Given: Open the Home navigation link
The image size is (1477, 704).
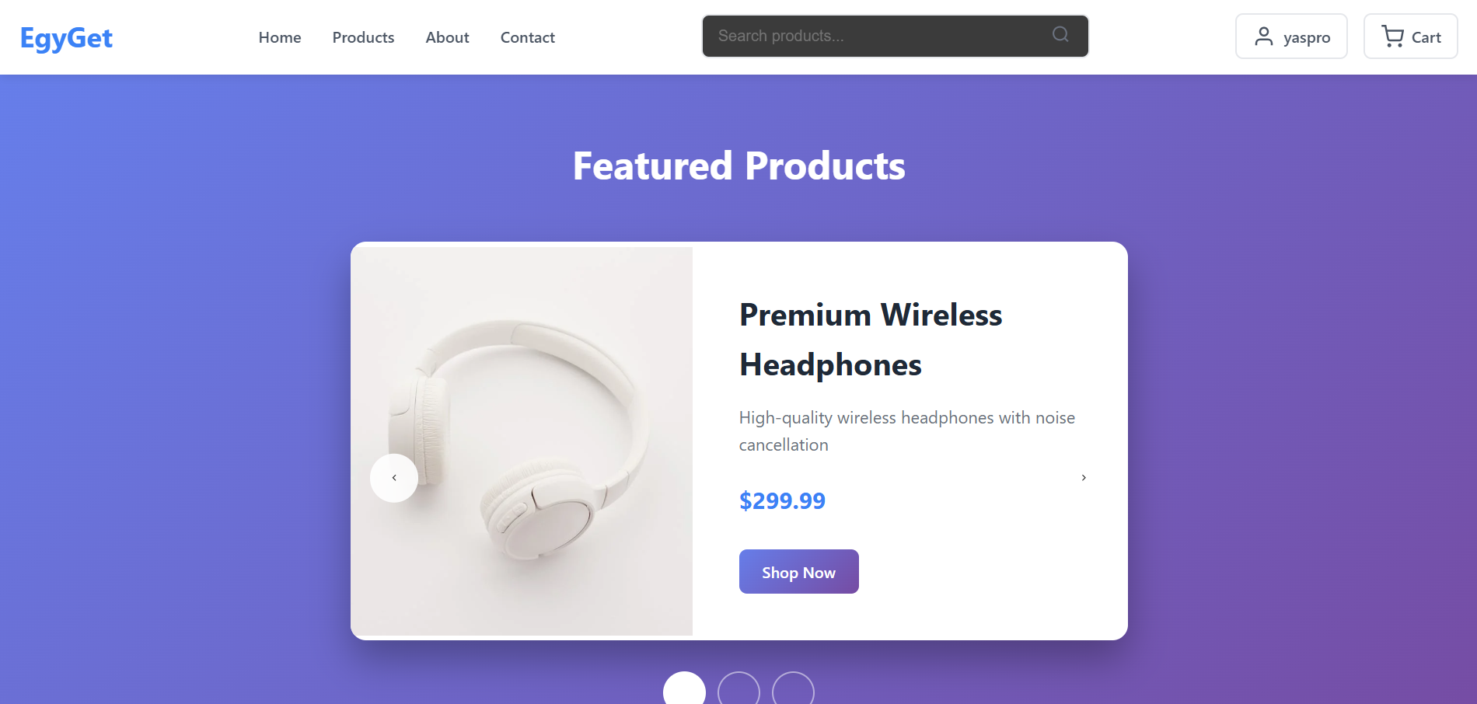Looking at the screenshot, I should click(280, 37).
